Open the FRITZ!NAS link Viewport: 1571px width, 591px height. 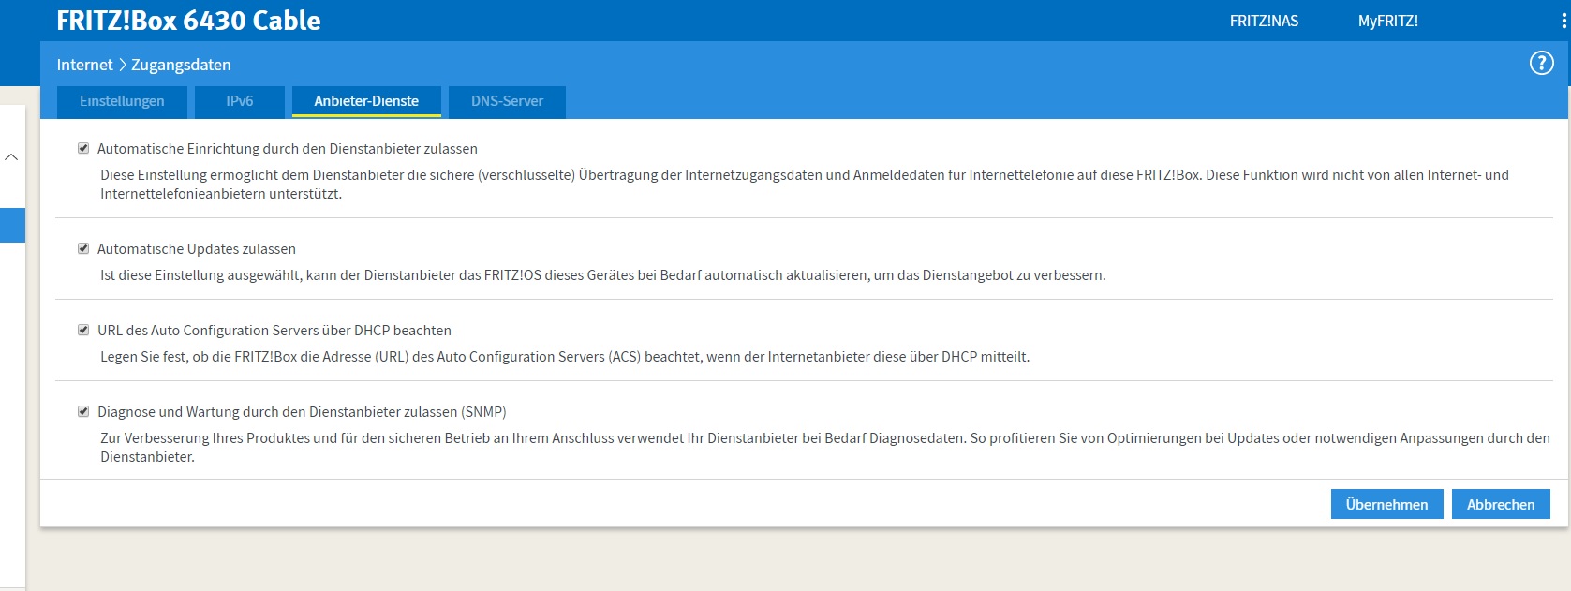pyautogui.click(x=1264, y=21)
